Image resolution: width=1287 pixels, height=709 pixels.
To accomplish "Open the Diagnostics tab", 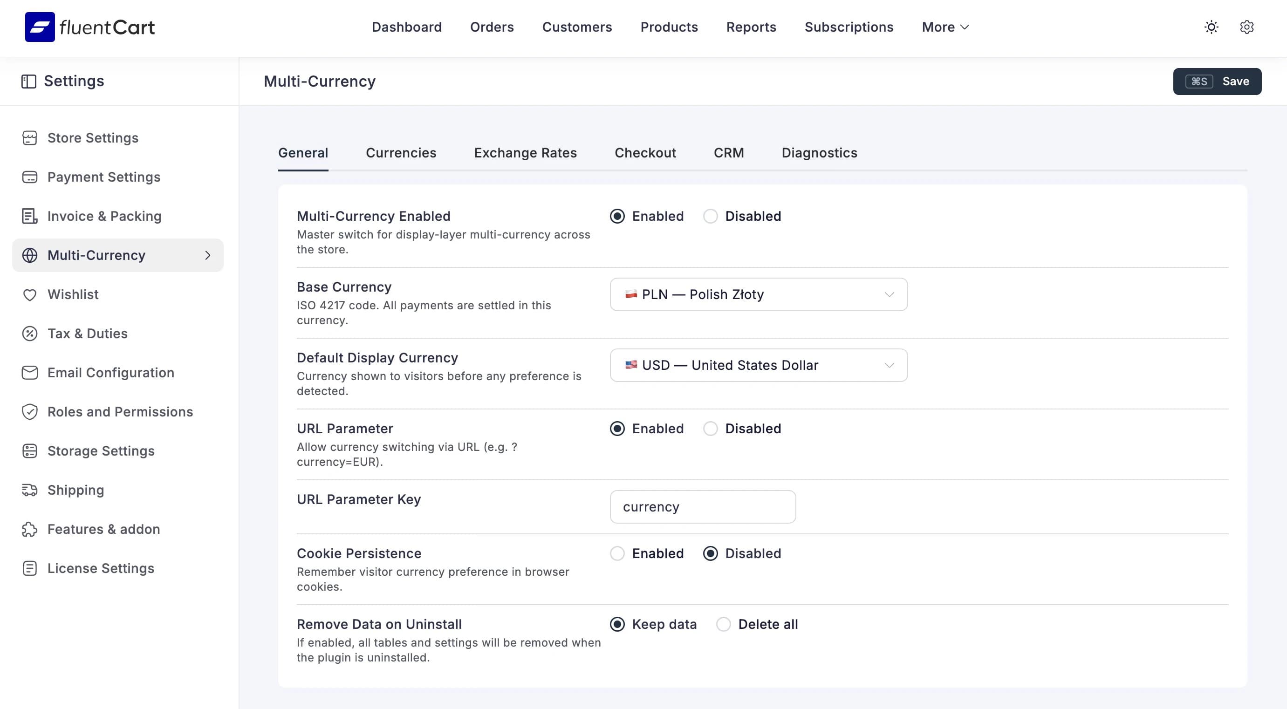I will [x=819, y=153].
